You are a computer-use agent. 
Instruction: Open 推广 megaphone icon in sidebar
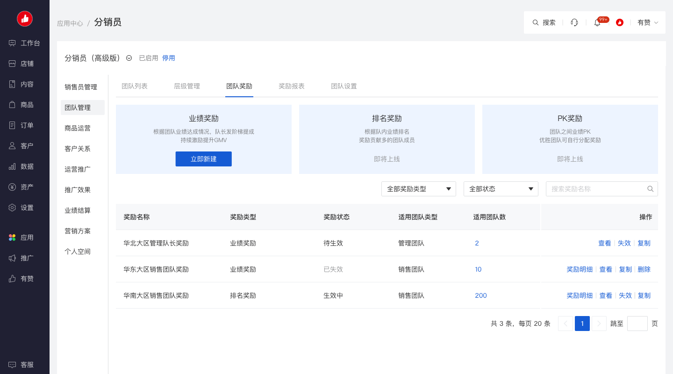[x=12, y=258]
